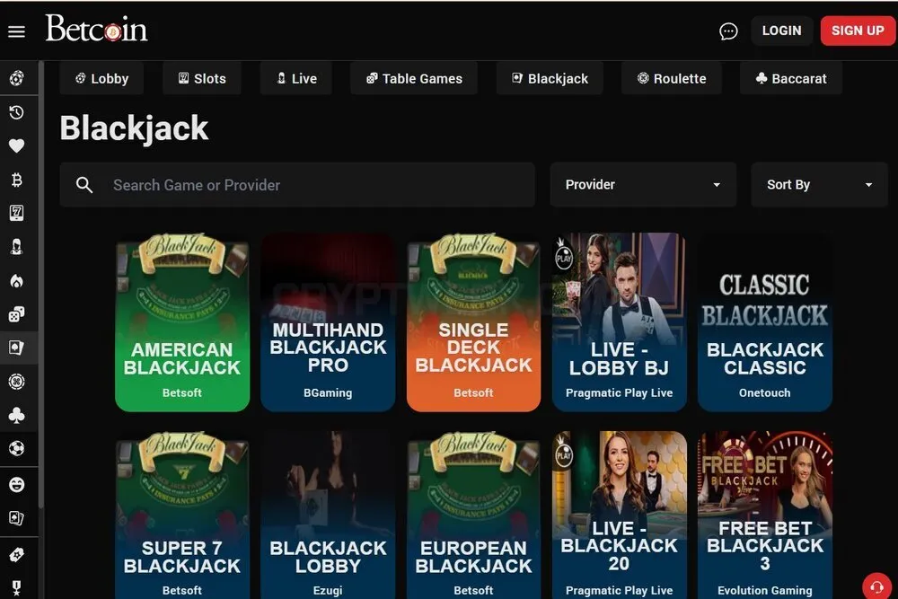Open American Blackjack game card
The width and height of the screenshot is (898, 599).
[182, 322]
